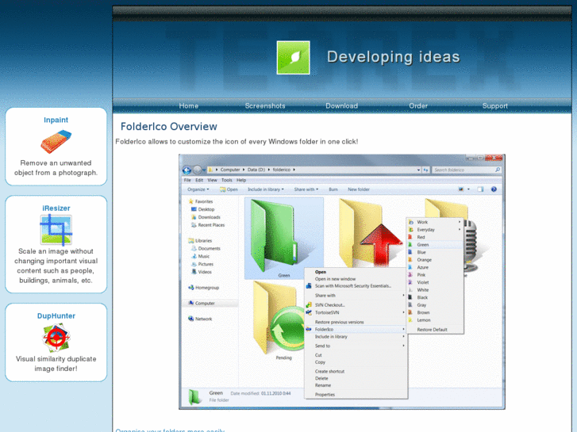Screen dimensions: 577x432
Task: Choose Restore Default in color submenu
Action: pos(432,330)
